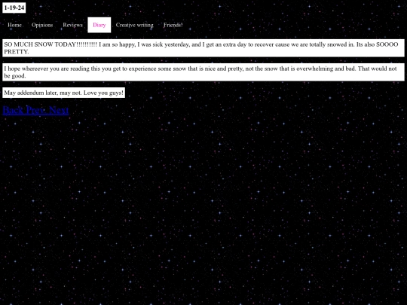Image resolution: width=407 pixels, height=305 pixels.
Task: Go to the Next diary entry
Action: [x=59, y=110]
